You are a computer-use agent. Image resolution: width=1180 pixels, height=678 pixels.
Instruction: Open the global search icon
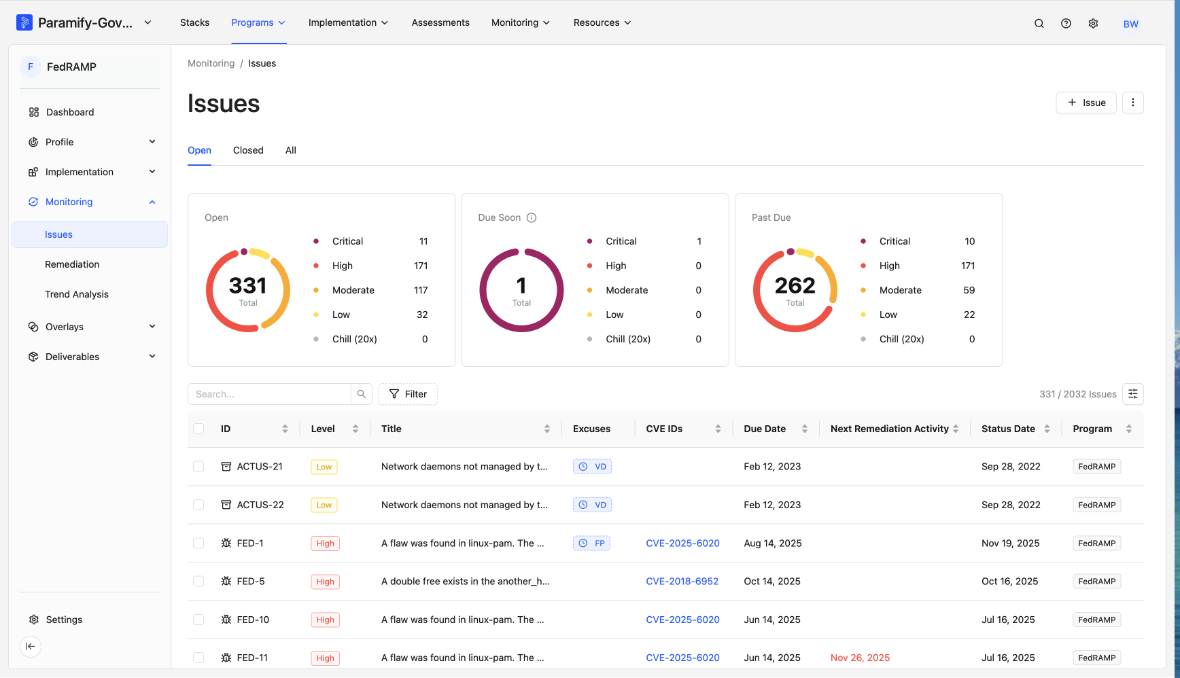pyautogui.click(x=1039, y=23)
